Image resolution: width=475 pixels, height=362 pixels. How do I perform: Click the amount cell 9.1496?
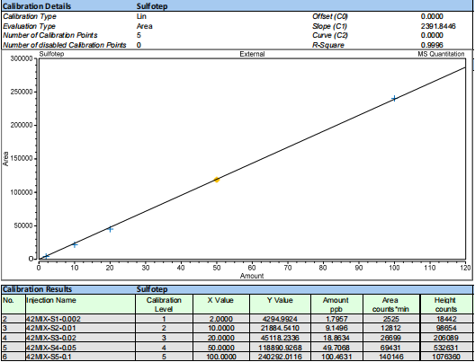point(336,329)
